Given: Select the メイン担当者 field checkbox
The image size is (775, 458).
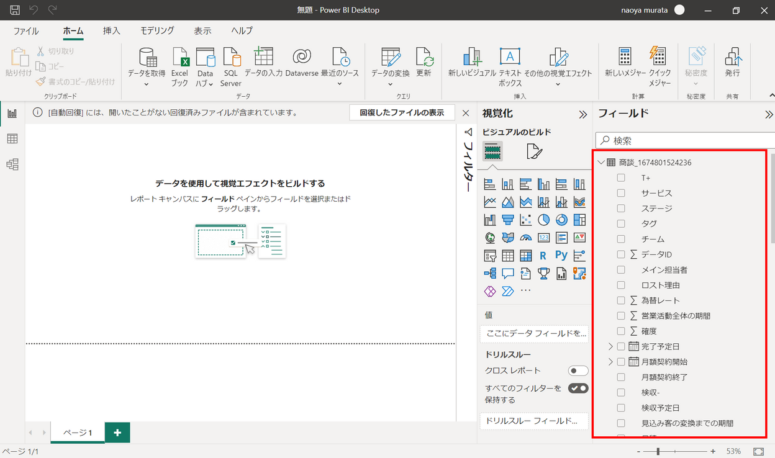Looking at the screenshot, I should point(621,270).
